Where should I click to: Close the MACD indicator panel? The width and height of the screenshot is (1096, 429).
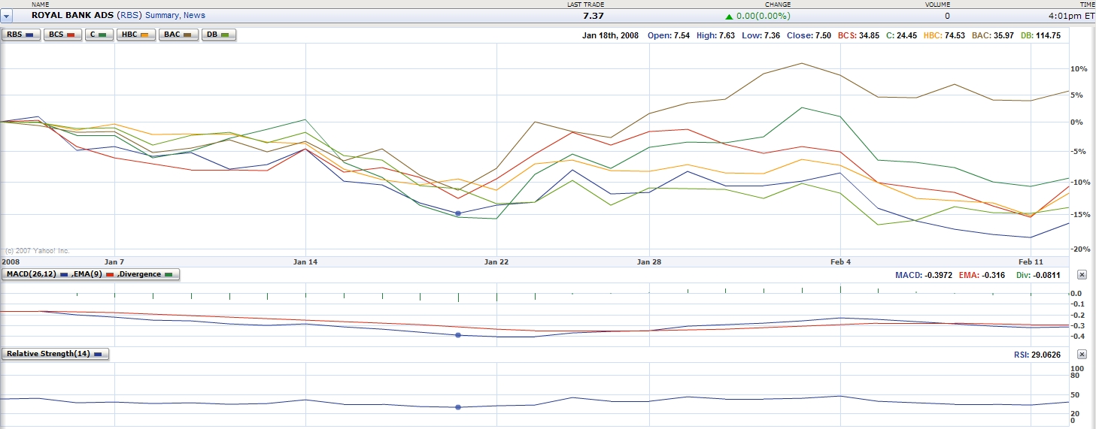(x=1082, y=275)
